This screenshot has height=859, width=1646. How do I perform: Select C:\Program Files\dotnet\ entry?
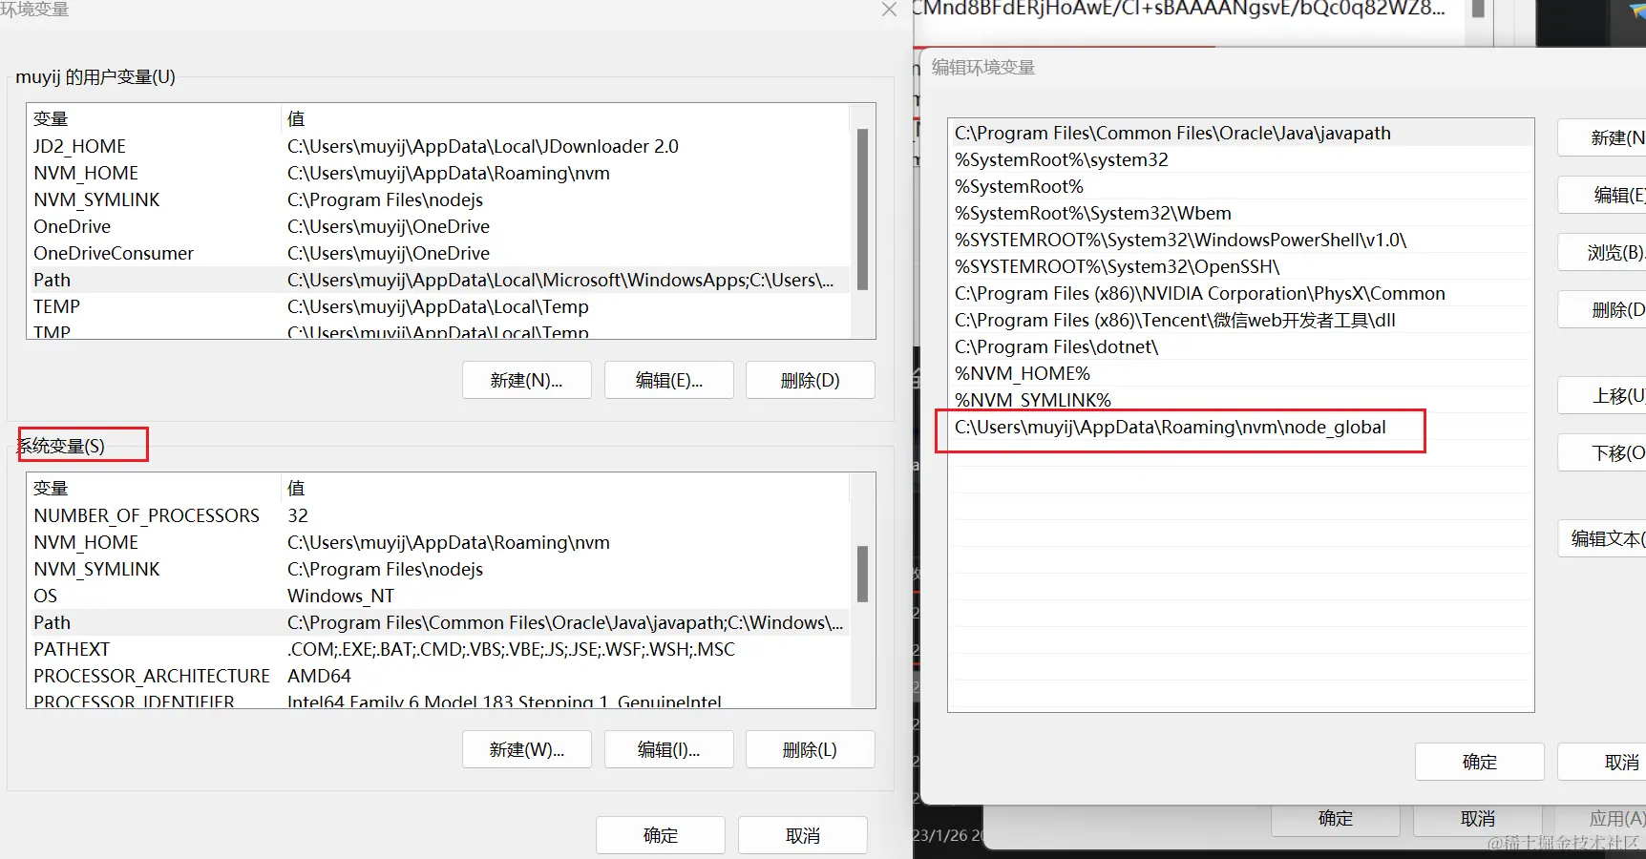(x=1241, y=346)
